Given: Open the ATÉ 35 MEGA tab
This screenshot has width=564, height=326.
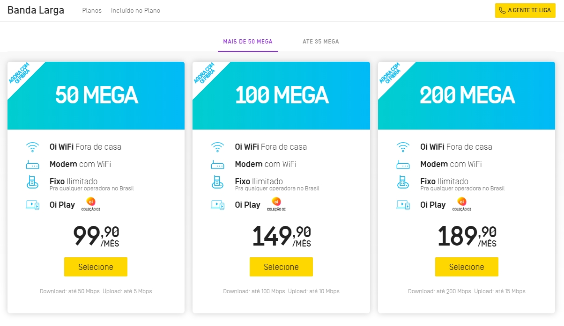Looking at the screenshot, I should (x=321, y=42).
